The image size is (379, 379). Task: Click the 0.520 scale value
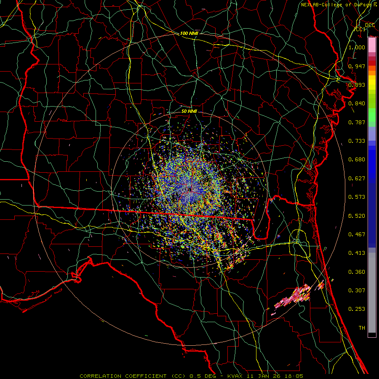click(x=357, y=216)
